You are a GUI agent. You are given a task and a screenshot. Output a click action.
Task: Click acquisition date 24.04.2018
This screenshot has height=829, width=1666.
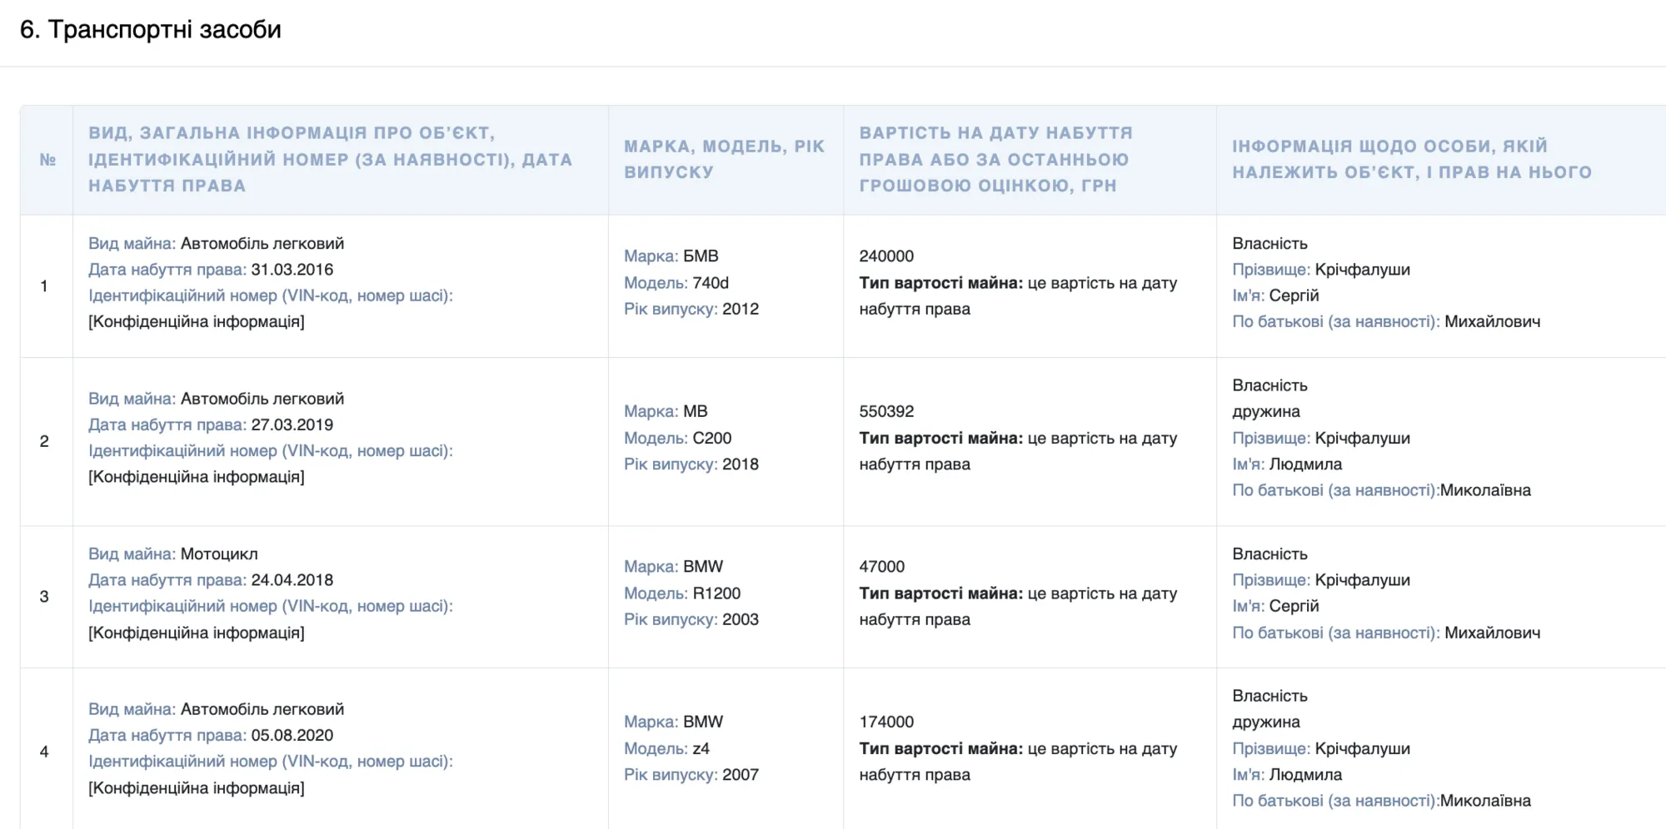click(x=292, y=580)
